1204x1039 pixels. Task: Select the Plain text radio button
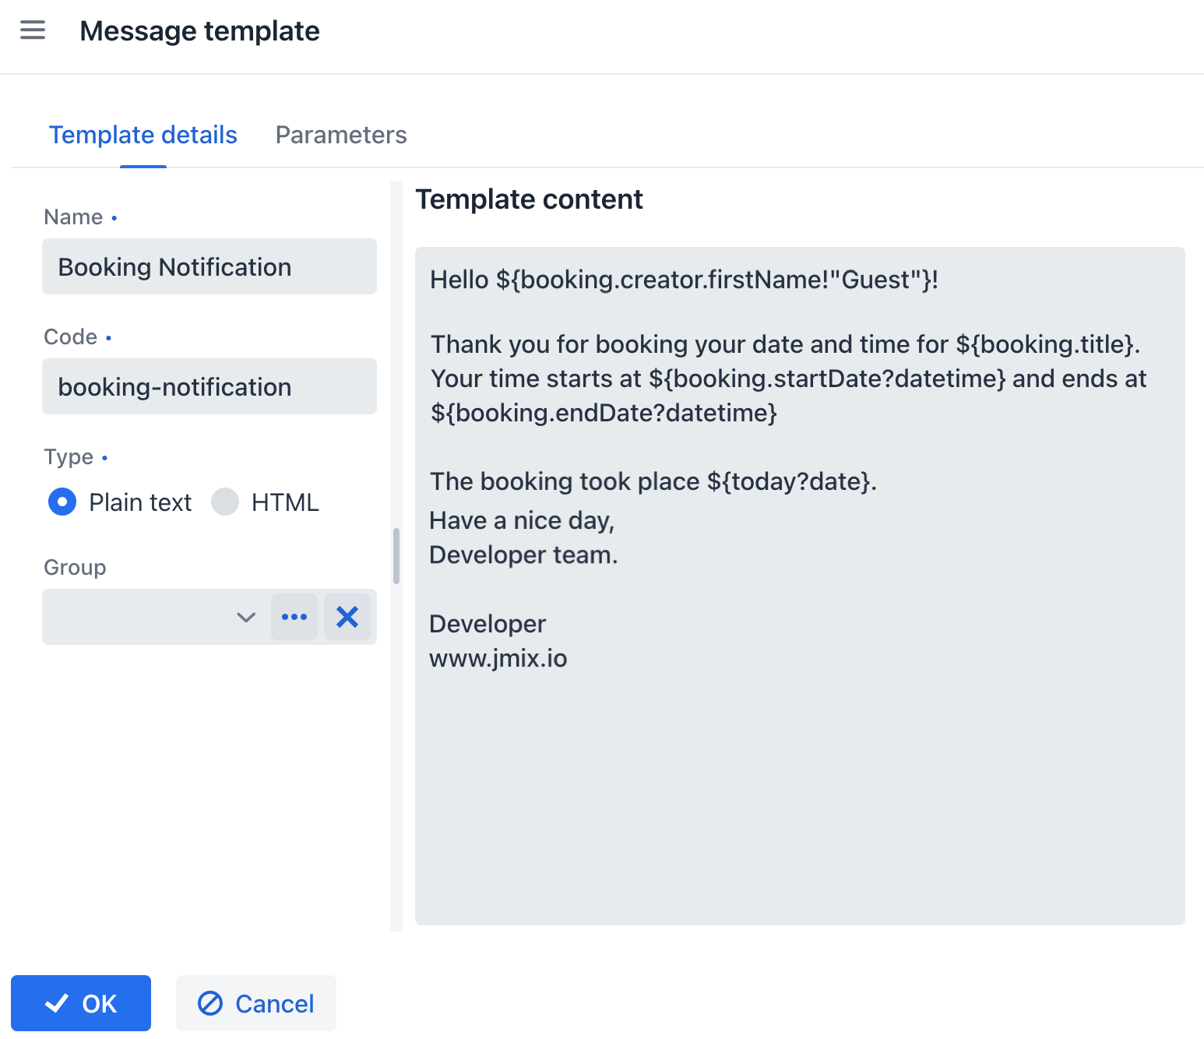click(x=62, y=502)
